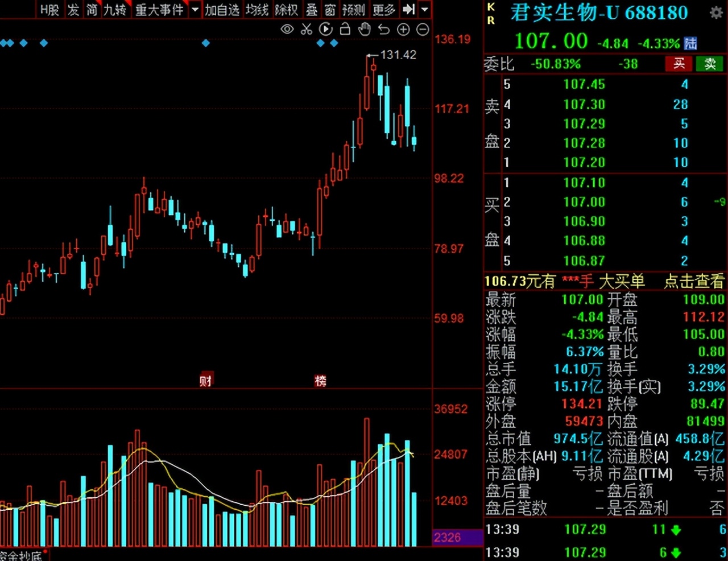Open 重大事件 major events

160,10
